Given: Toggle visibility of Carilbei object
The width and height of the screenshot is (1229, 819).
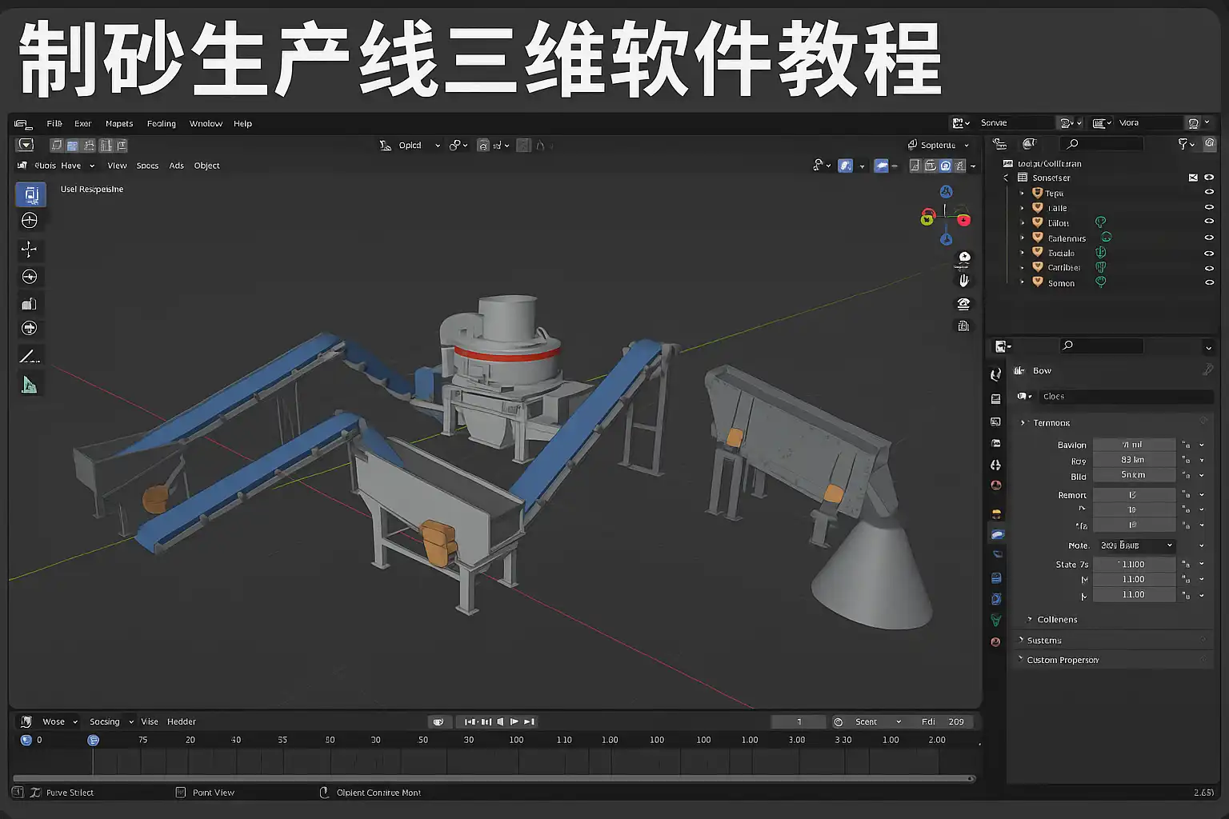Looking at the screenshot, I should 1209,268.
